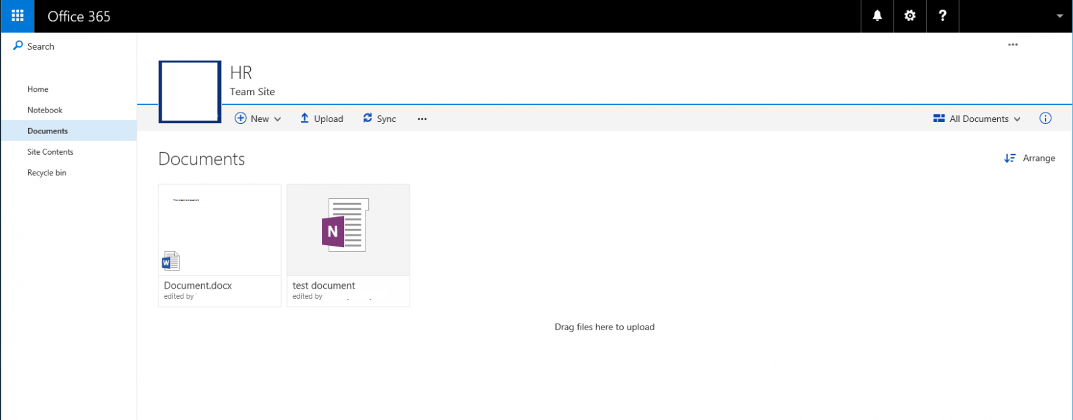Click the HR site title
Viewport: 1073px width, 420px height.
point(241,72)
